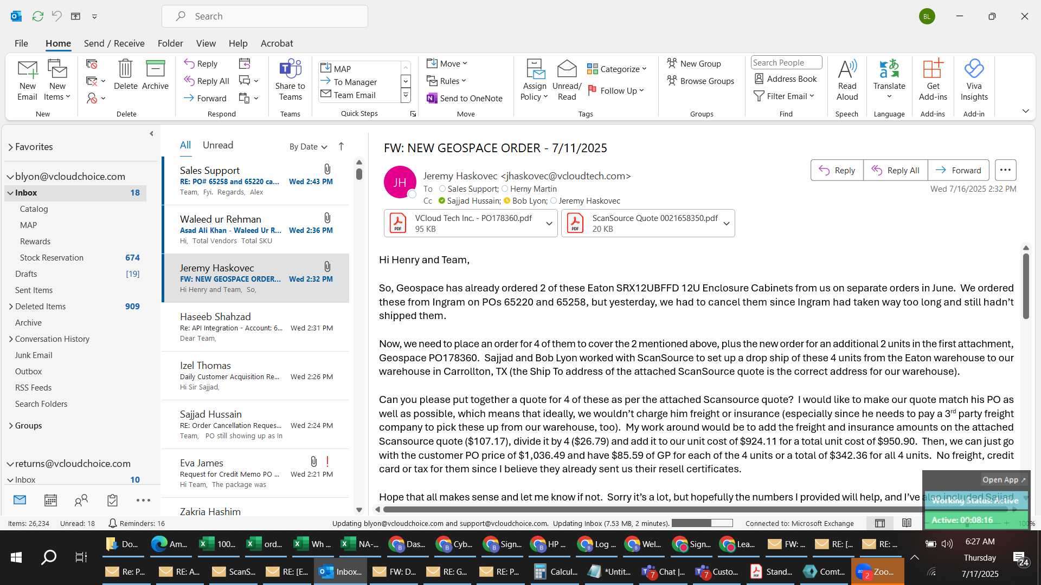Switch to Calendar view icon

(50, 500)
